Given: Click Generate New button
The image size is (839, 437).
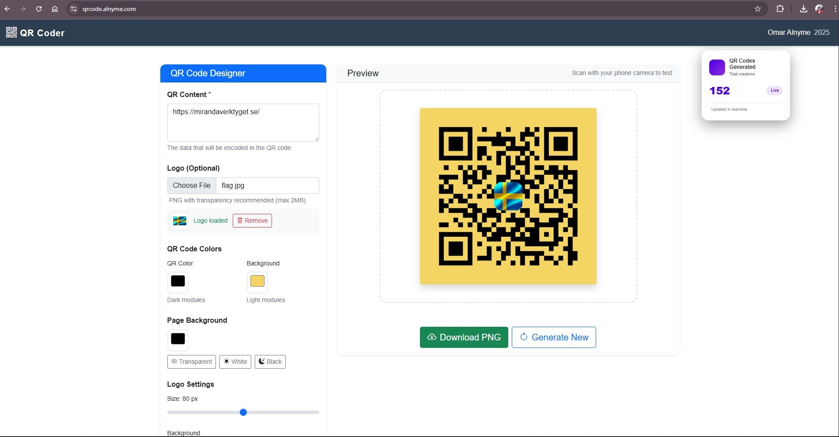Looking at the screenshot, I should 554,337.
